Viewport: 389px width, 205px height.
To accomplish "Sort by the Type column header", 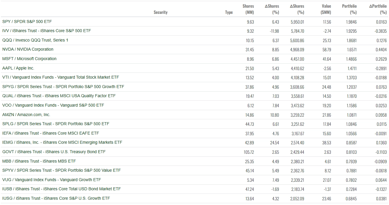I will pos(229,12).
